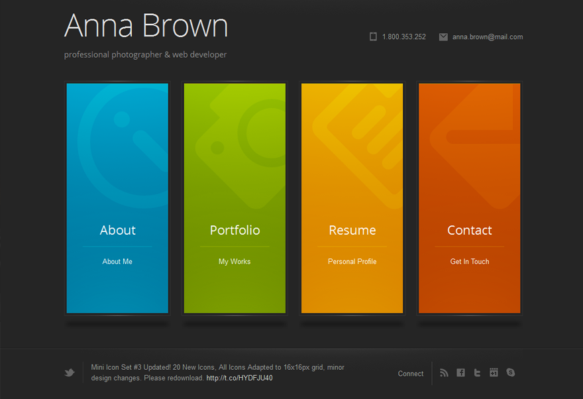Click the Twitter bird icon beside the tweet

tap(70, 372)
